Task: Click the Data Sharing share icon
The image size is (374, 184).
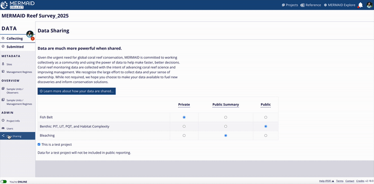Action: [x=3, y=136]
